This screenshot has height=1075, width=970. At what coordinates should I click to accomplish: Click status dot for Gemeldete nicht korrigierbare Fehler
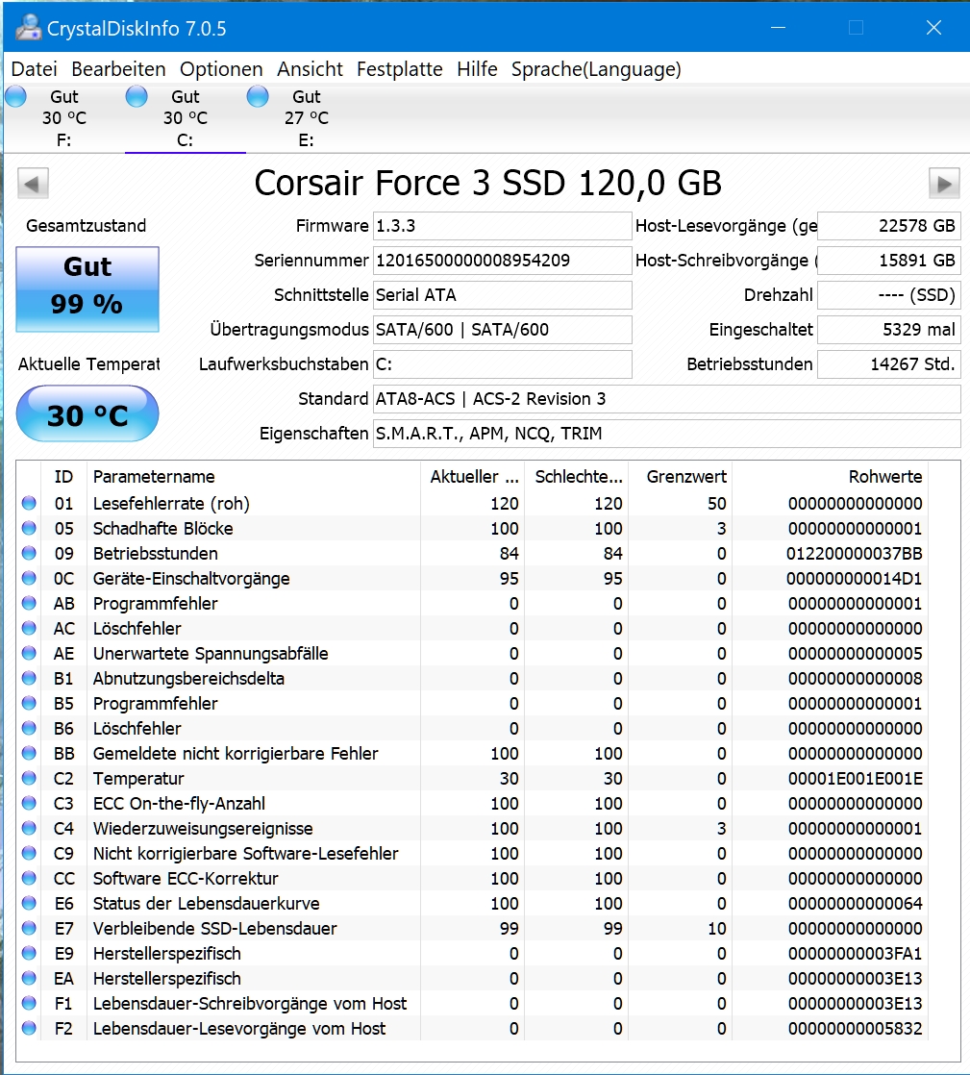(x=29, y=753)
